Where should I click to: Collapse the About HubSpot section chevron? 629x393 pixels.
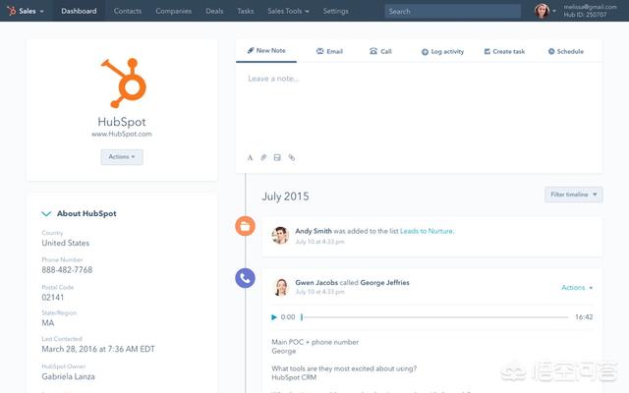(x=46, y=214)
